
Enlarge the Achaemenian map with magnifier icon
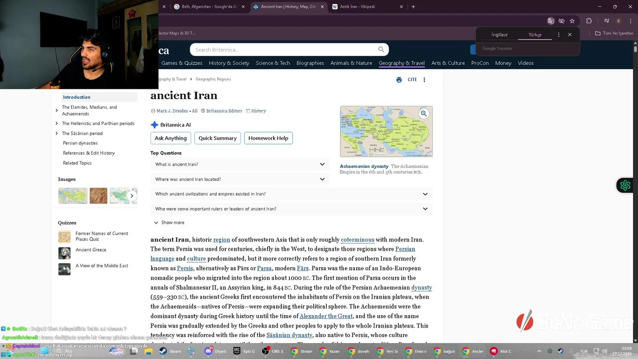point(424,114)
